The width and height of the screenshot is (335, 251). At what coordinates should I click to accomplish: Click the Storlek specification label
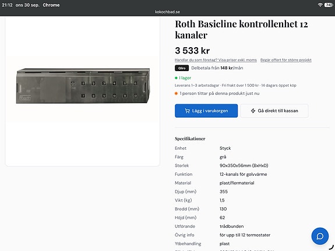[182, 165]
